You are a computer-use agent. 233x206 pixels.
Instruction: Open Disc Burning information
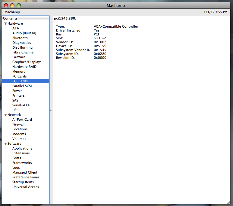pyautogui.click(x=22, y=47)
